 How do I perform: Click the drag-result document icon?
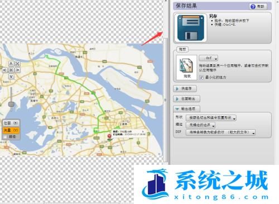point(186,68)
